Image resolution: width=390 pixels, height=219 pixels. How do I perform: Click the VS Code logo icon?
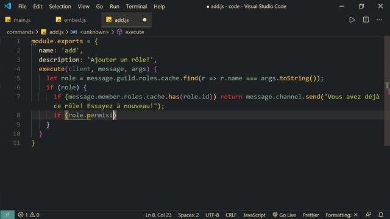point(7,6)
